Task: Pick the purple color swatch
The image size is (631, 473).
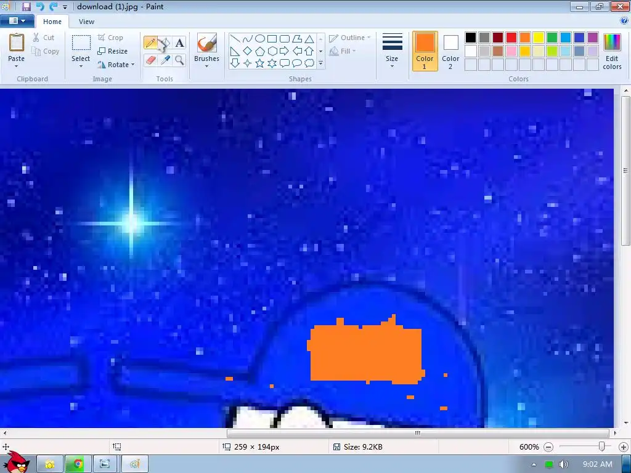Action: point(593,38)
